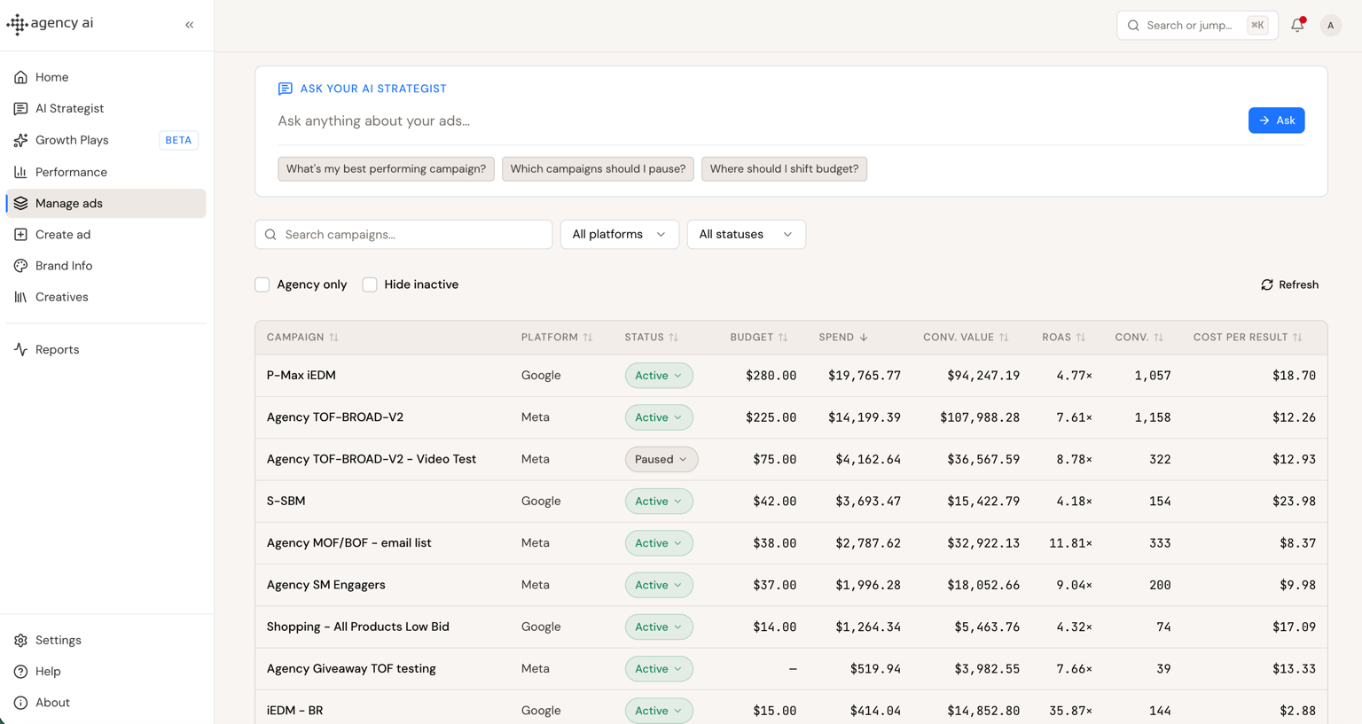Click the 11.81× ROAS cell
The height and width of the screenshot is (724, 1362).
click(1070, 543)
